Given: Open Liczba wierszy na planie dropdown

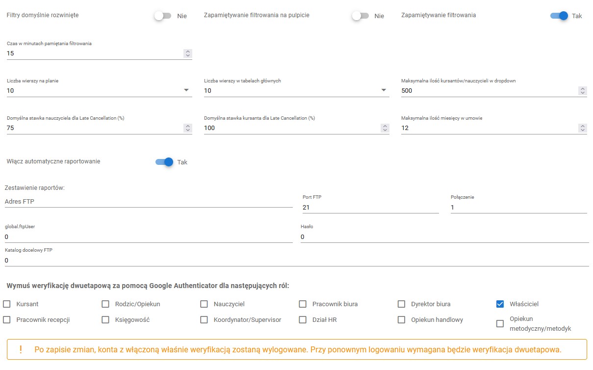Looking at the screenshot, I should [x=99, y=91].
